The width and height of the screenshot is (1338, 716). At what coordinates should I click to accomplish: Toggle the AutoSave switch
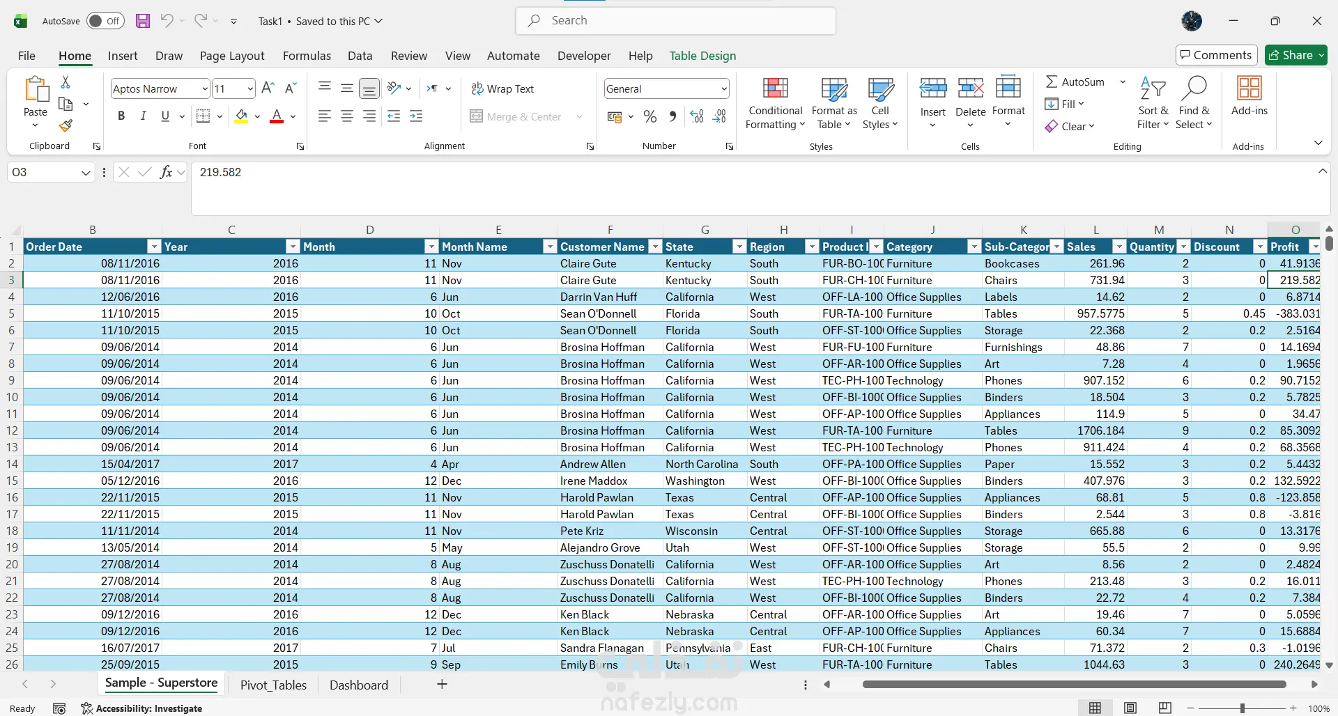[x=105, y=21]
